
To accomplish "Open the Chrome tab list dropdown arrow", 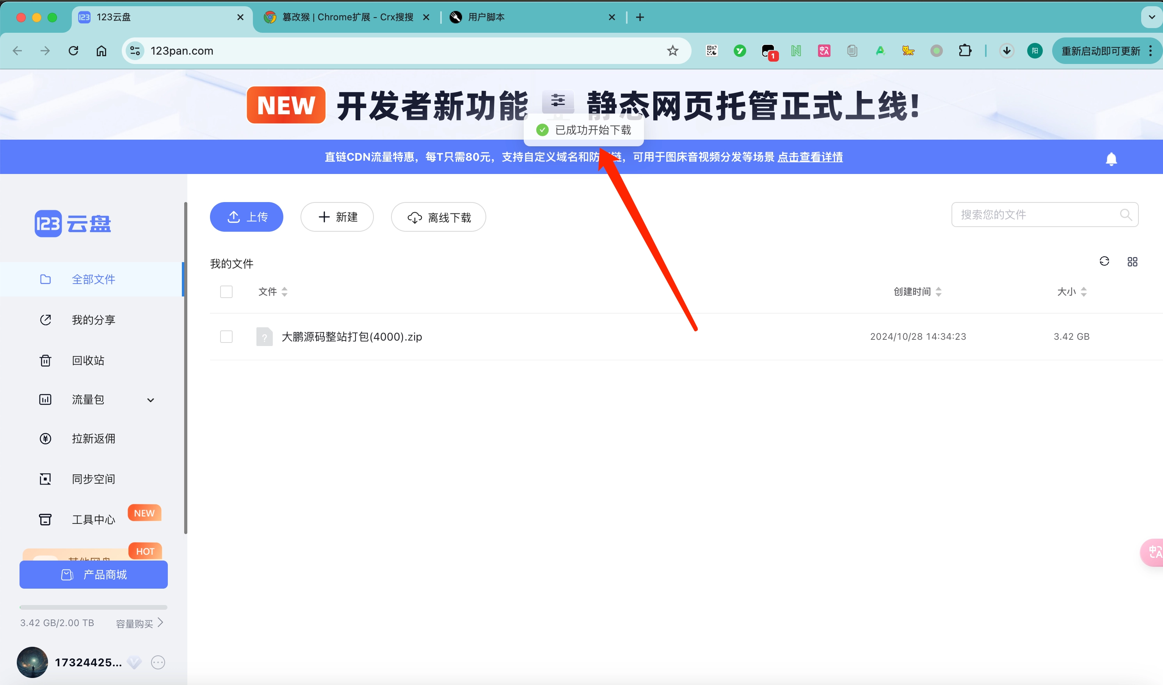I will point(1151,17).
